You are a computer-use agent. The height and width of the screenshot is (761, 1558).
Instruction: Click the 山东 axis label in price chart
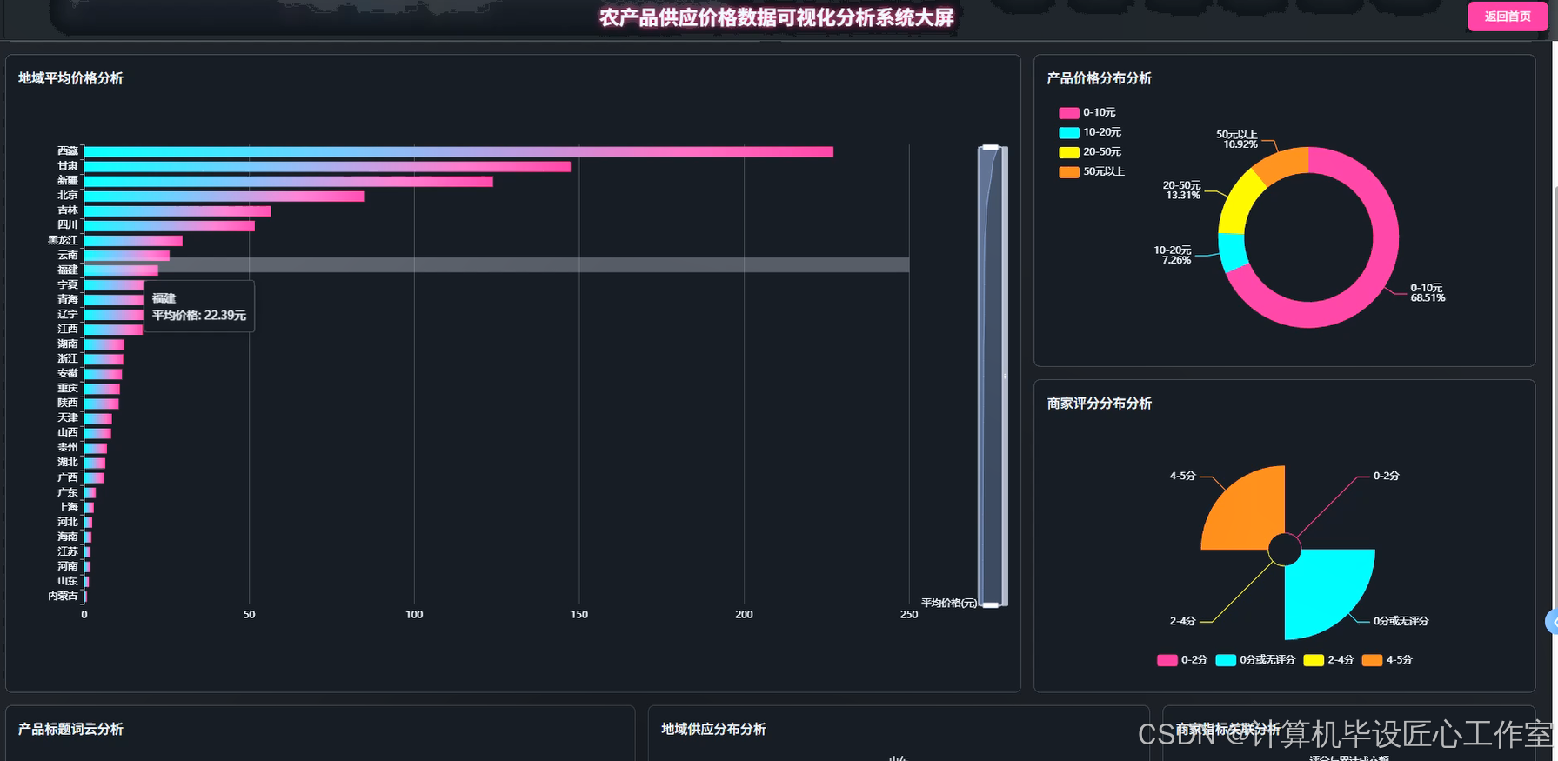(x=68, y=581)
